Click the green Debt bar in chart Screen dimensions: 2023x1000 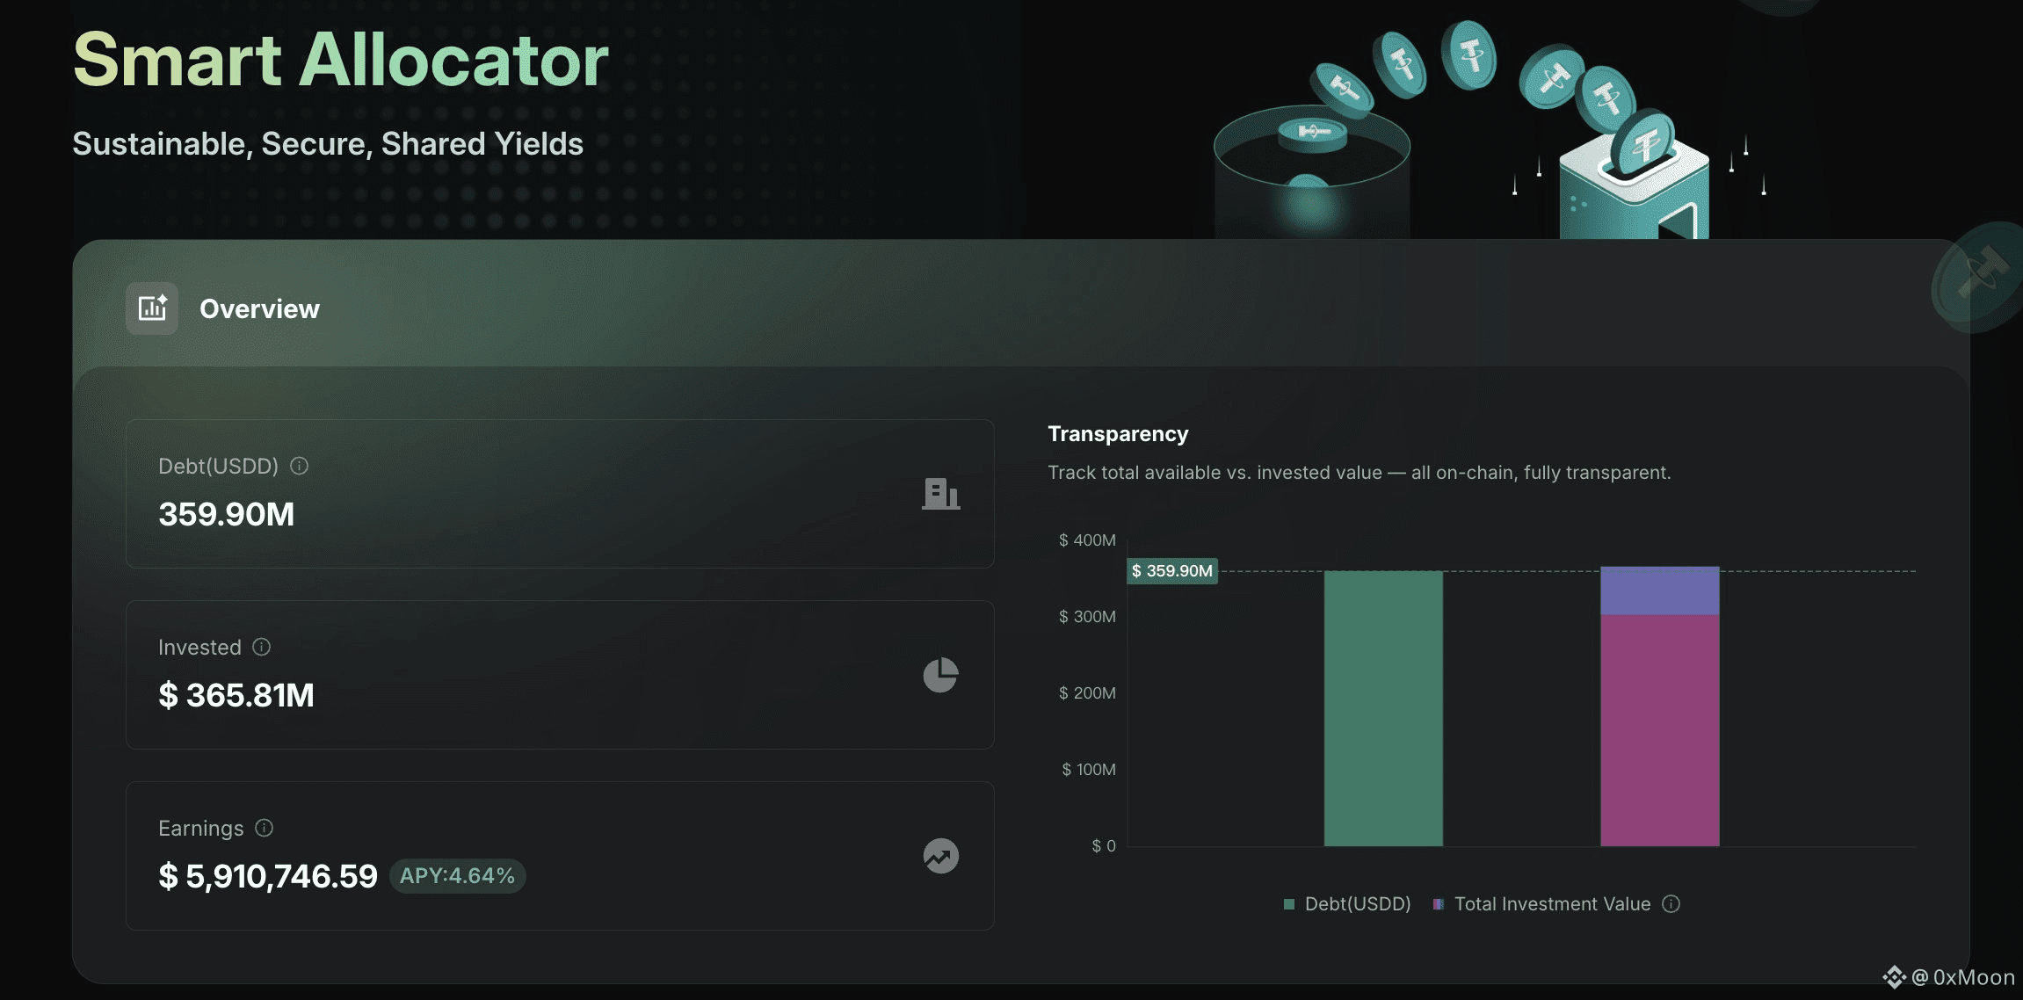(1383, 708)
